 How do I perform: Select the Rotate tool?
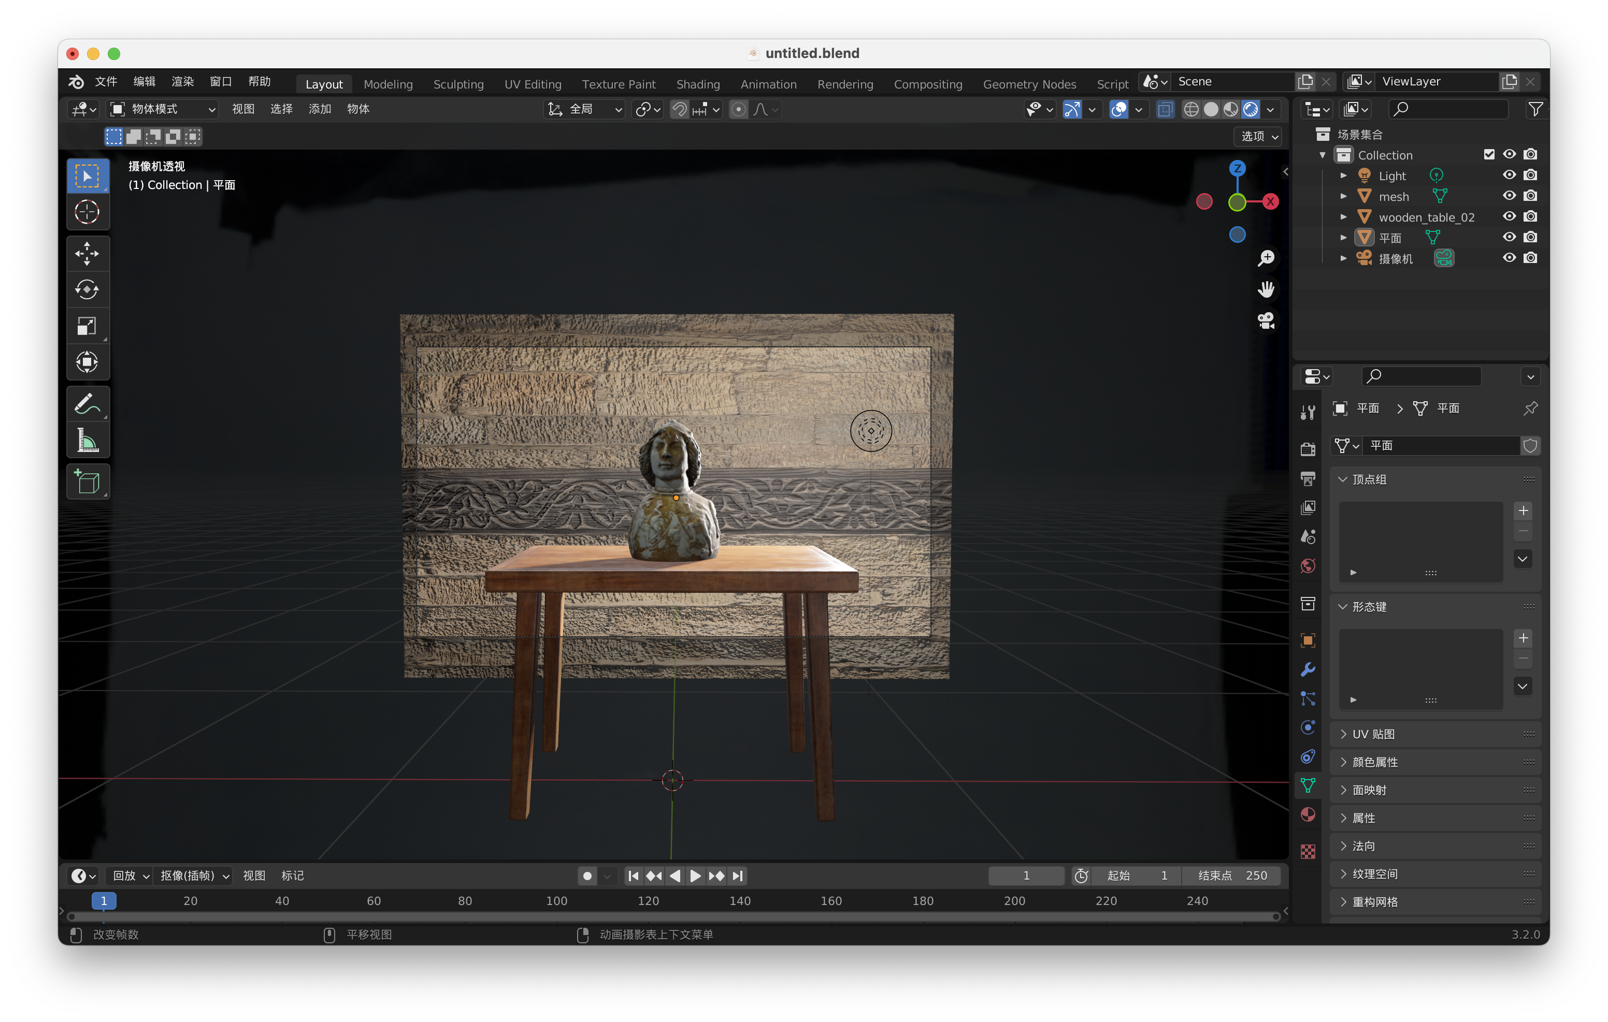[88, 290]
